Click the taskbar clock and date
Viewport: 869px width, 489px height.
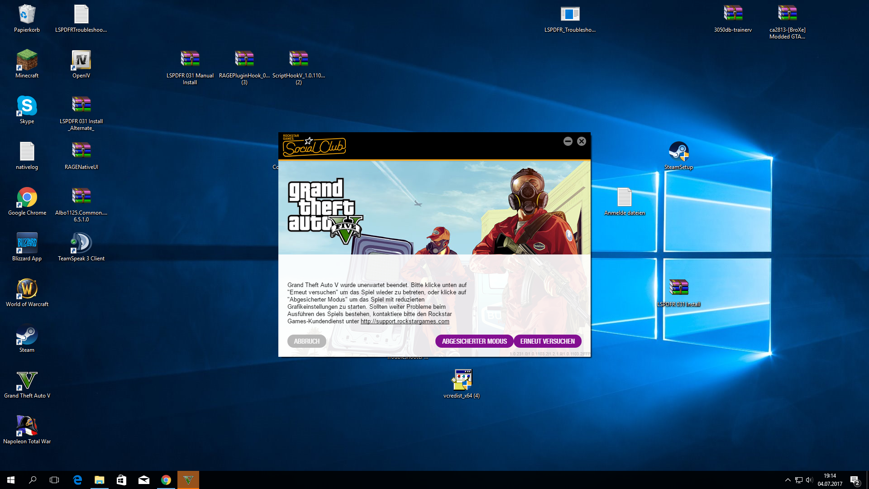tap(830, 480)
